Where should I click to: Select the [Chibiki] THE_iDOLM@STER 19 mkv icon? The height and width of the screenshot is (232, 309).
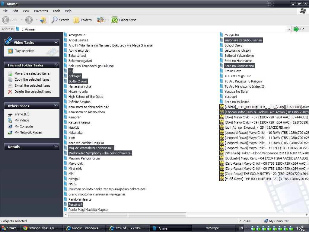pos(222,107)
